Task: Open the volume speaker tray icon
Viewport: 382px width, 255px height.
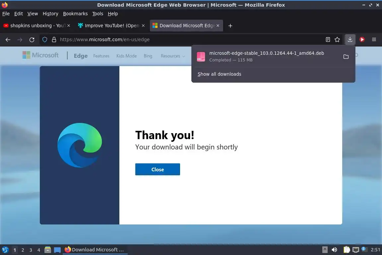Action: coord(335,250)
